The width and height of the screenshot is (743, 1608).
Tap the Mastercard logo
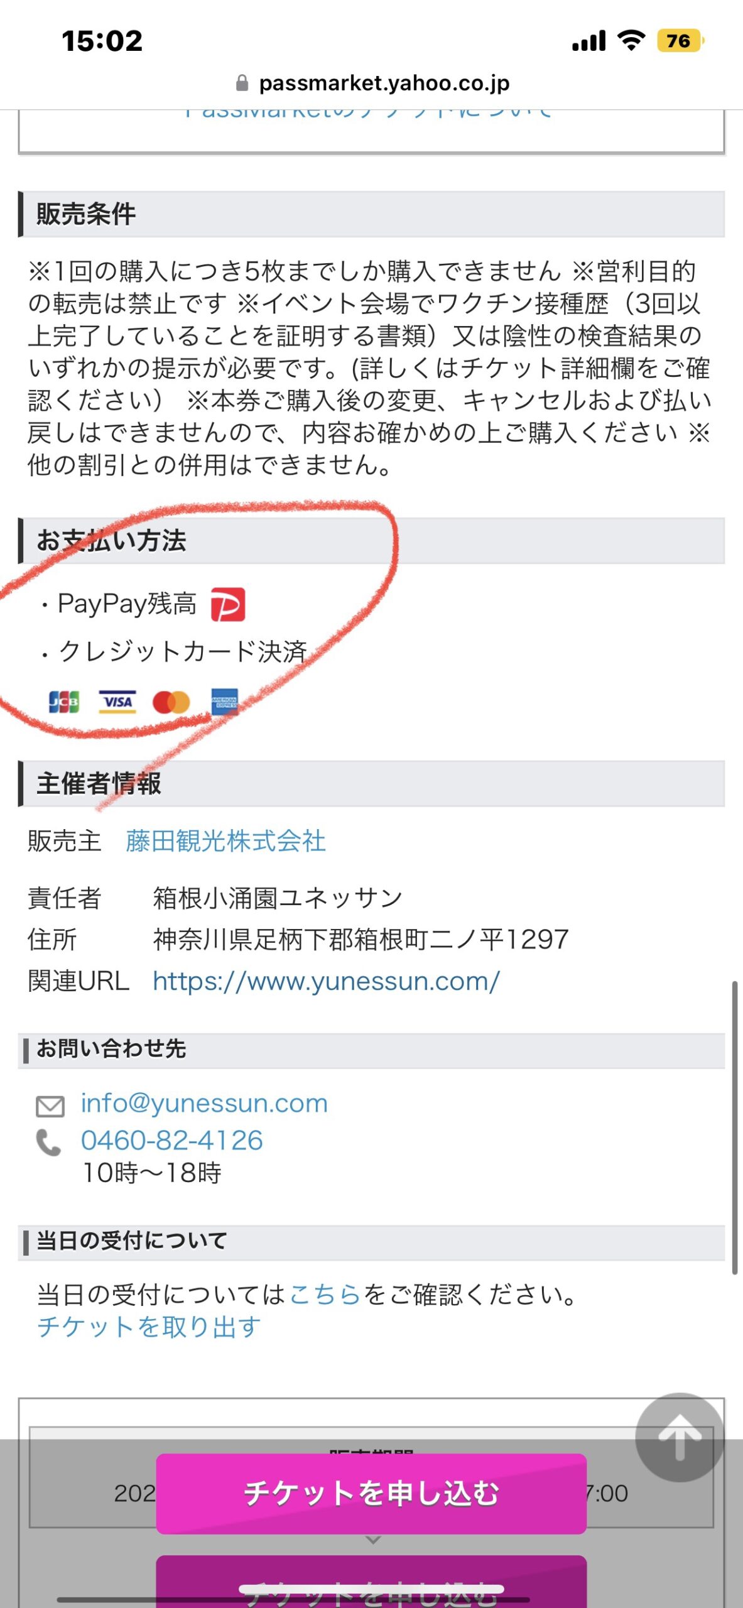point(171,702)
